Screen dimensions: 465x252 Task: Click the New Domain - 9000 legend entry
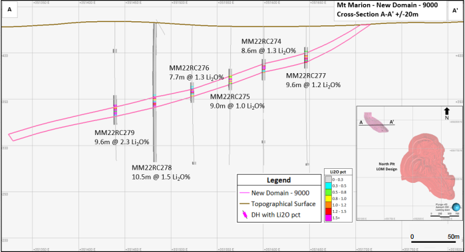(x=274, y=193)
